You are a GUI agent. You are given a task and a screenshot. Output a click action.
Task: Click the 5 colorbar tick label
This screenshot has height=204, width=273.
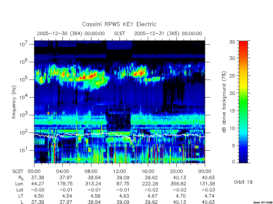pyautogui.click(x=233, y=146)
